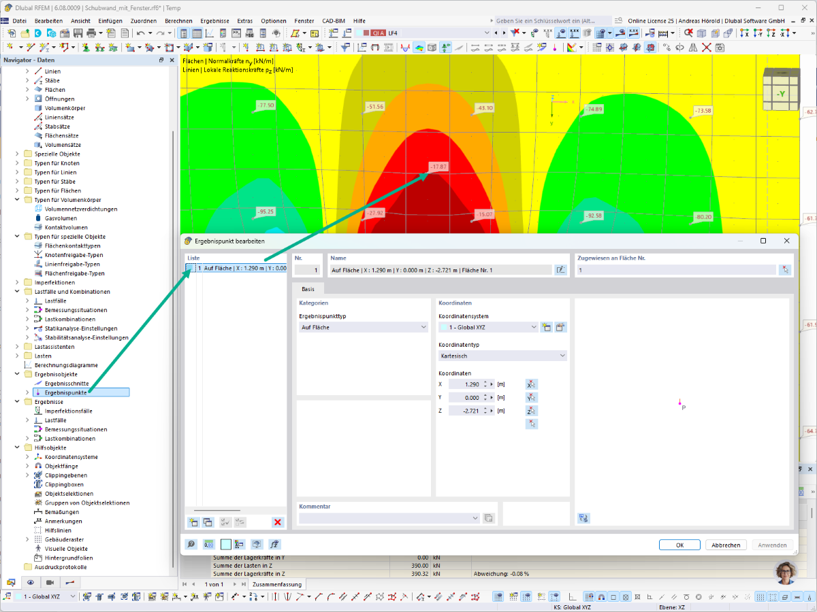Increase the Z coordinate with stepper up arrow
The height and width of the screenshot is (612, 817).
pos(486,409)
